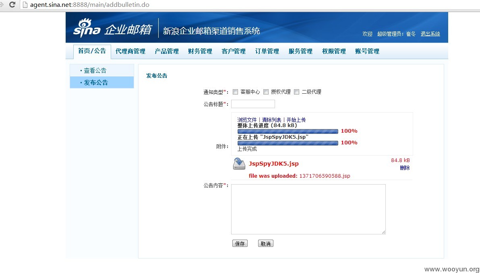Screen dimensions: 480x273
Task: Select 发布公告 in the sidebar
Action: 102,82
